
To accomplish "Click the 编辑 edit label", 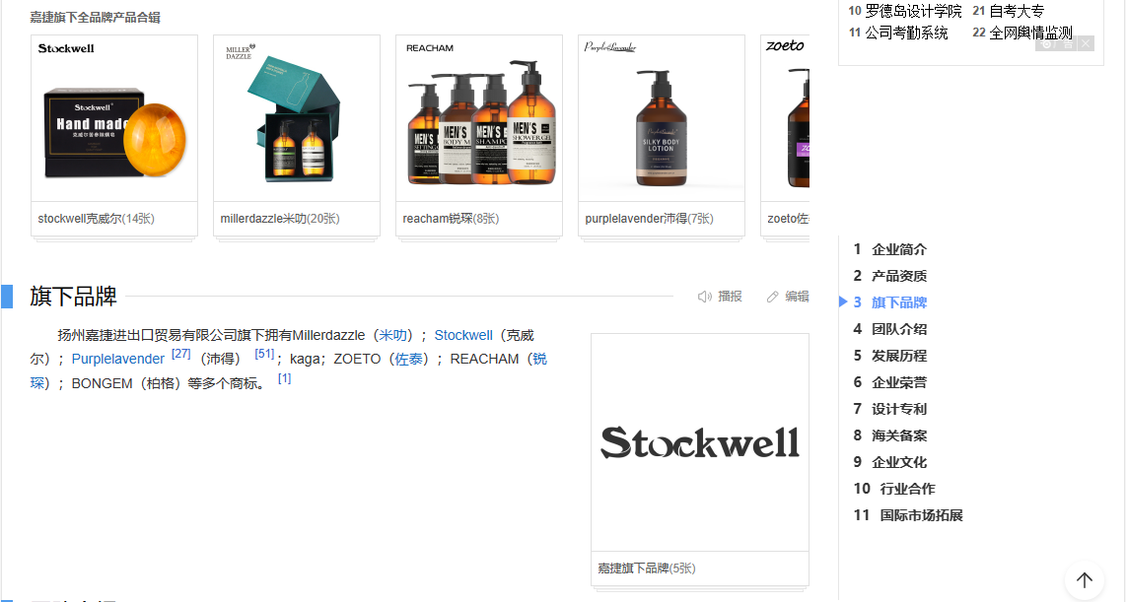I will pos(797,297).
